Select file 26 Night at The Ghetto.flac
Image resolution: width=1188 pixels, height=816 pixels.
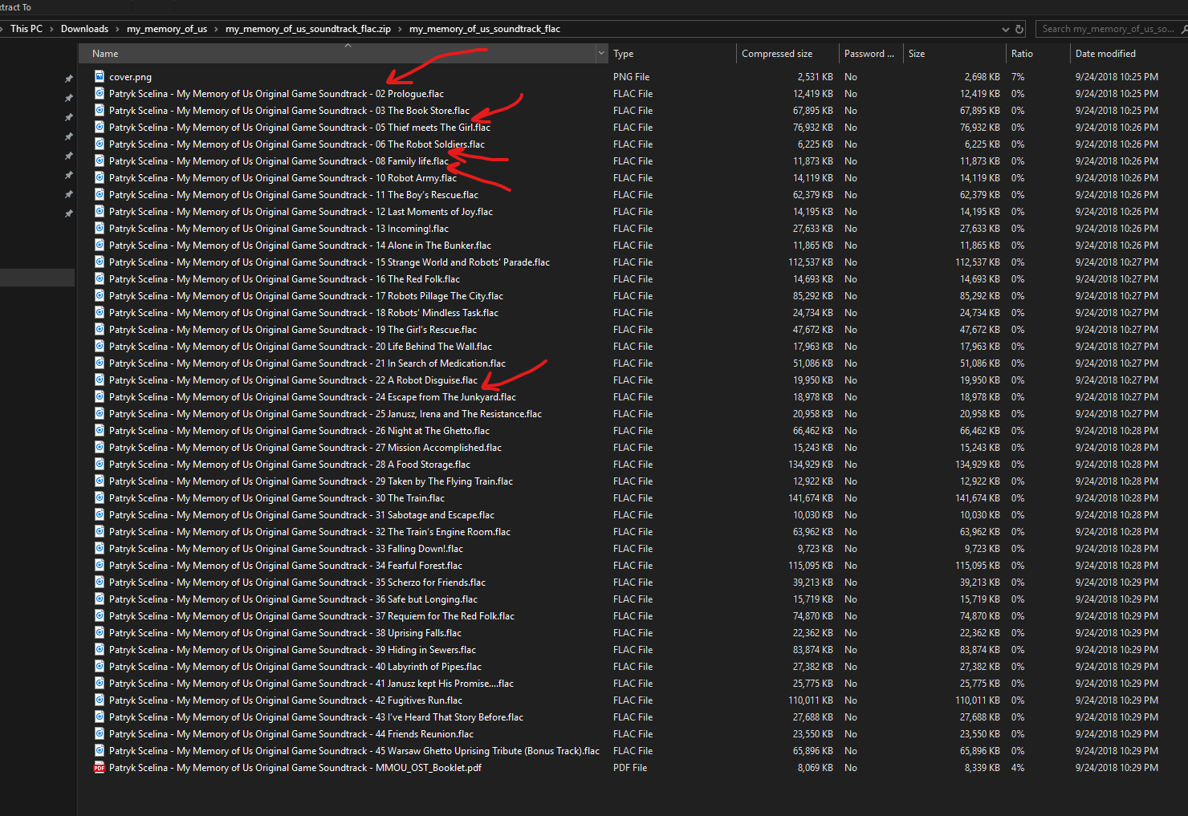(299, 430)
